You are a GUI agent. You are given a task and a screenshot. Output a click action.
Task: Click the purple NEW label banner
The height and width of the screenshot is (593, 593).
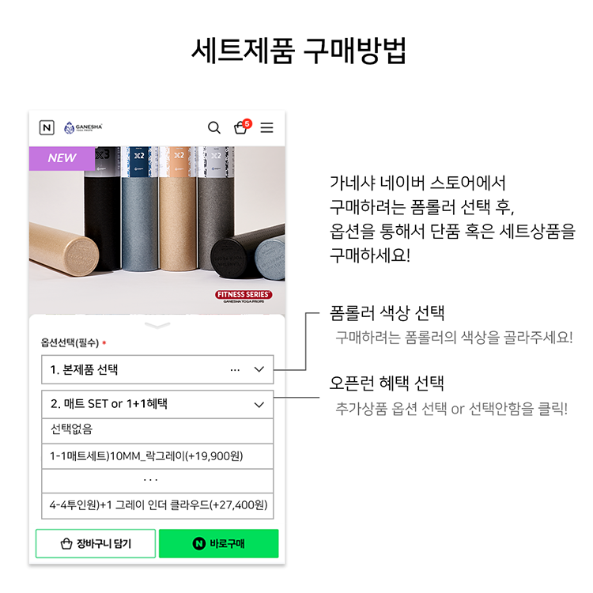point(62,158)
